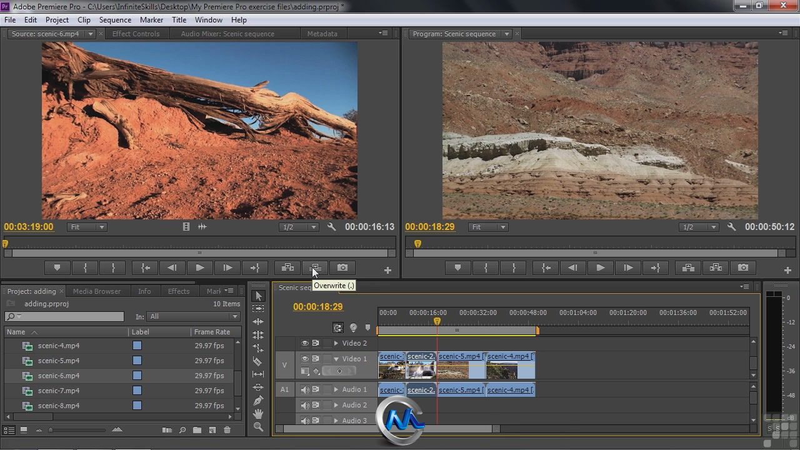Open Program monitor settings wrench
Screen dimensions: 800x450
[x=732, y=227]
